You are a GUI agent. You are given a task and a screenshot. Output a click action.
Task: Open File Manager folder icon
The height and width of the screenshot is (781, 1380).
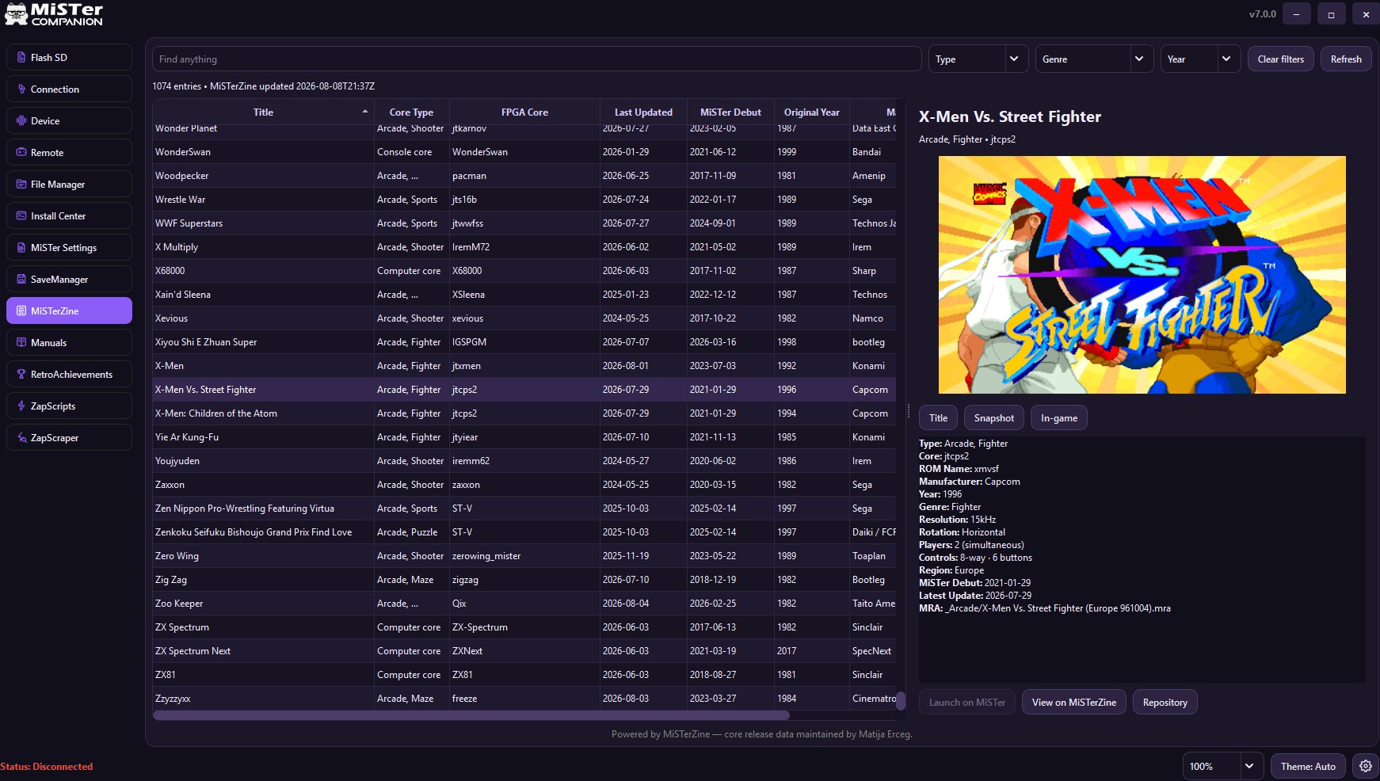pos(21,185)
